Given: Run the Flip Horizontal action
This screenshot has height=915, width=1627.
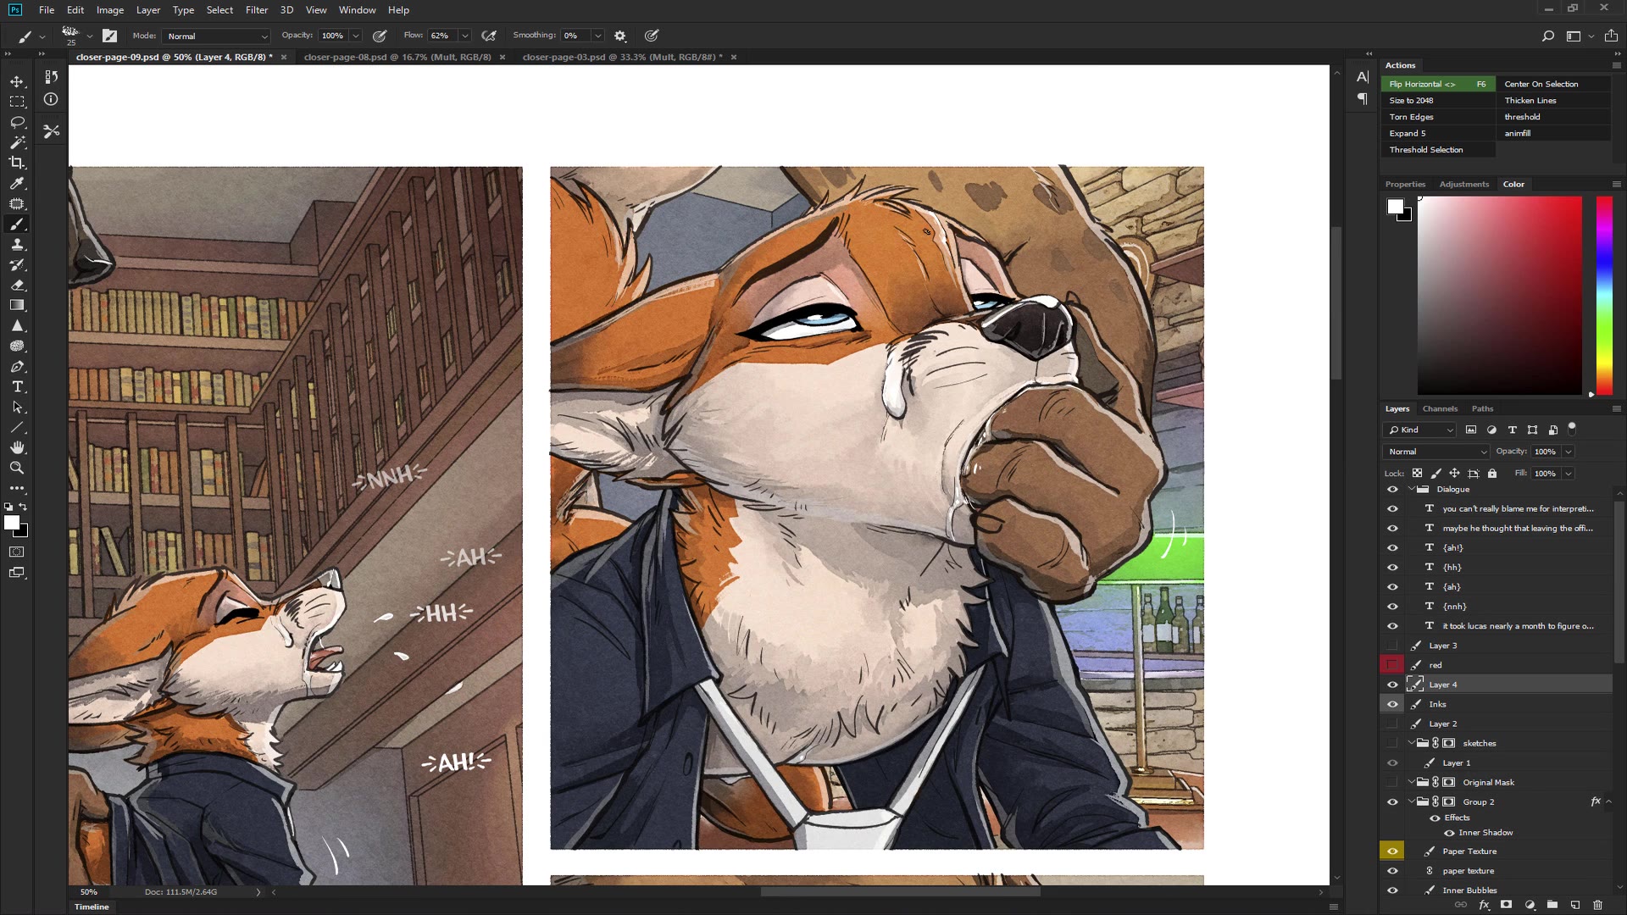Looking at the screenshot, I should 1437,84.
